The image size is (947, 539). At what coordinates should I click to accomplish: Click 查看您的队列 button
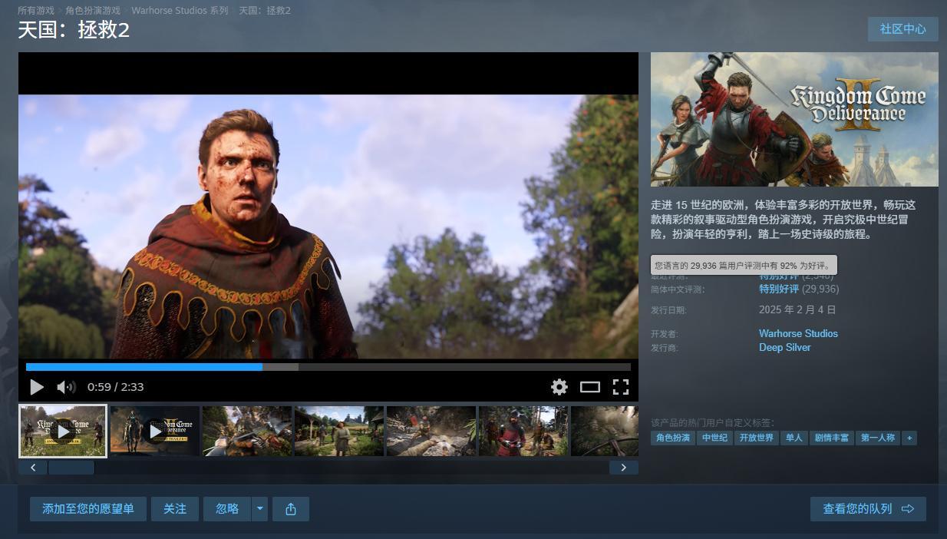868,509
